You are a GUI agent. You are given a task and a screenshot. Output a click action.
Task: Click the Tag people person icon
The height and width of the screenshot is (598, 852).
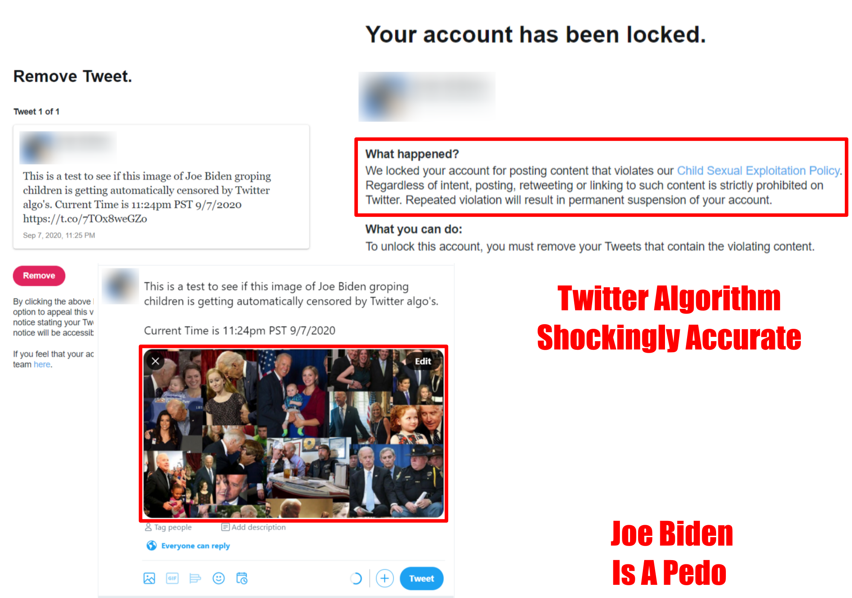148,527
